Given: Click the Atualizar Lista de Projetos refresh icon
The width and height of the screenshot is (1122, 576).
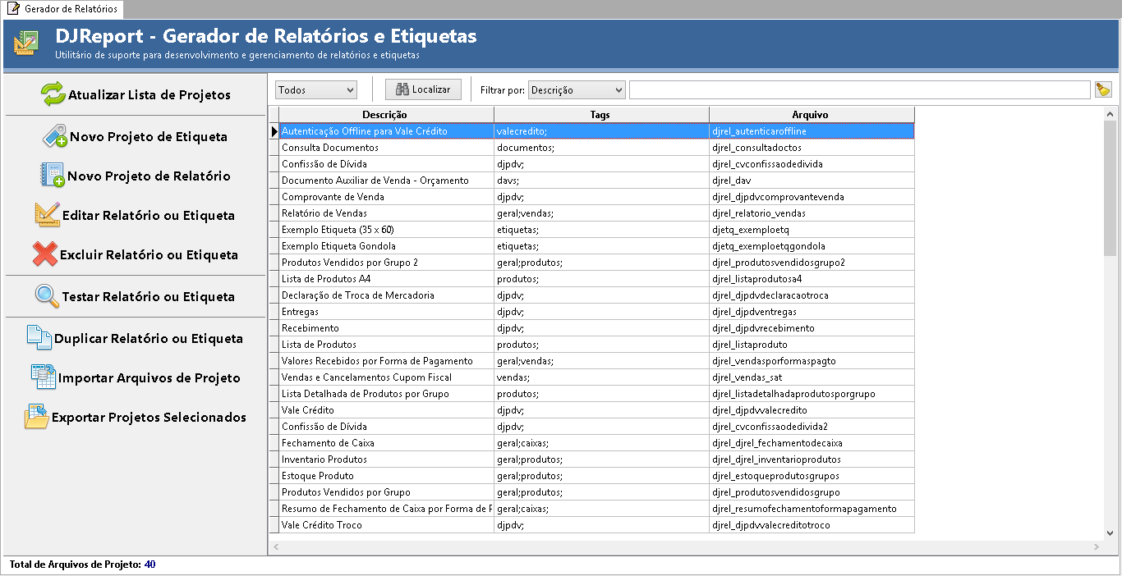Looking at the screenshot, I should [53, 94].
